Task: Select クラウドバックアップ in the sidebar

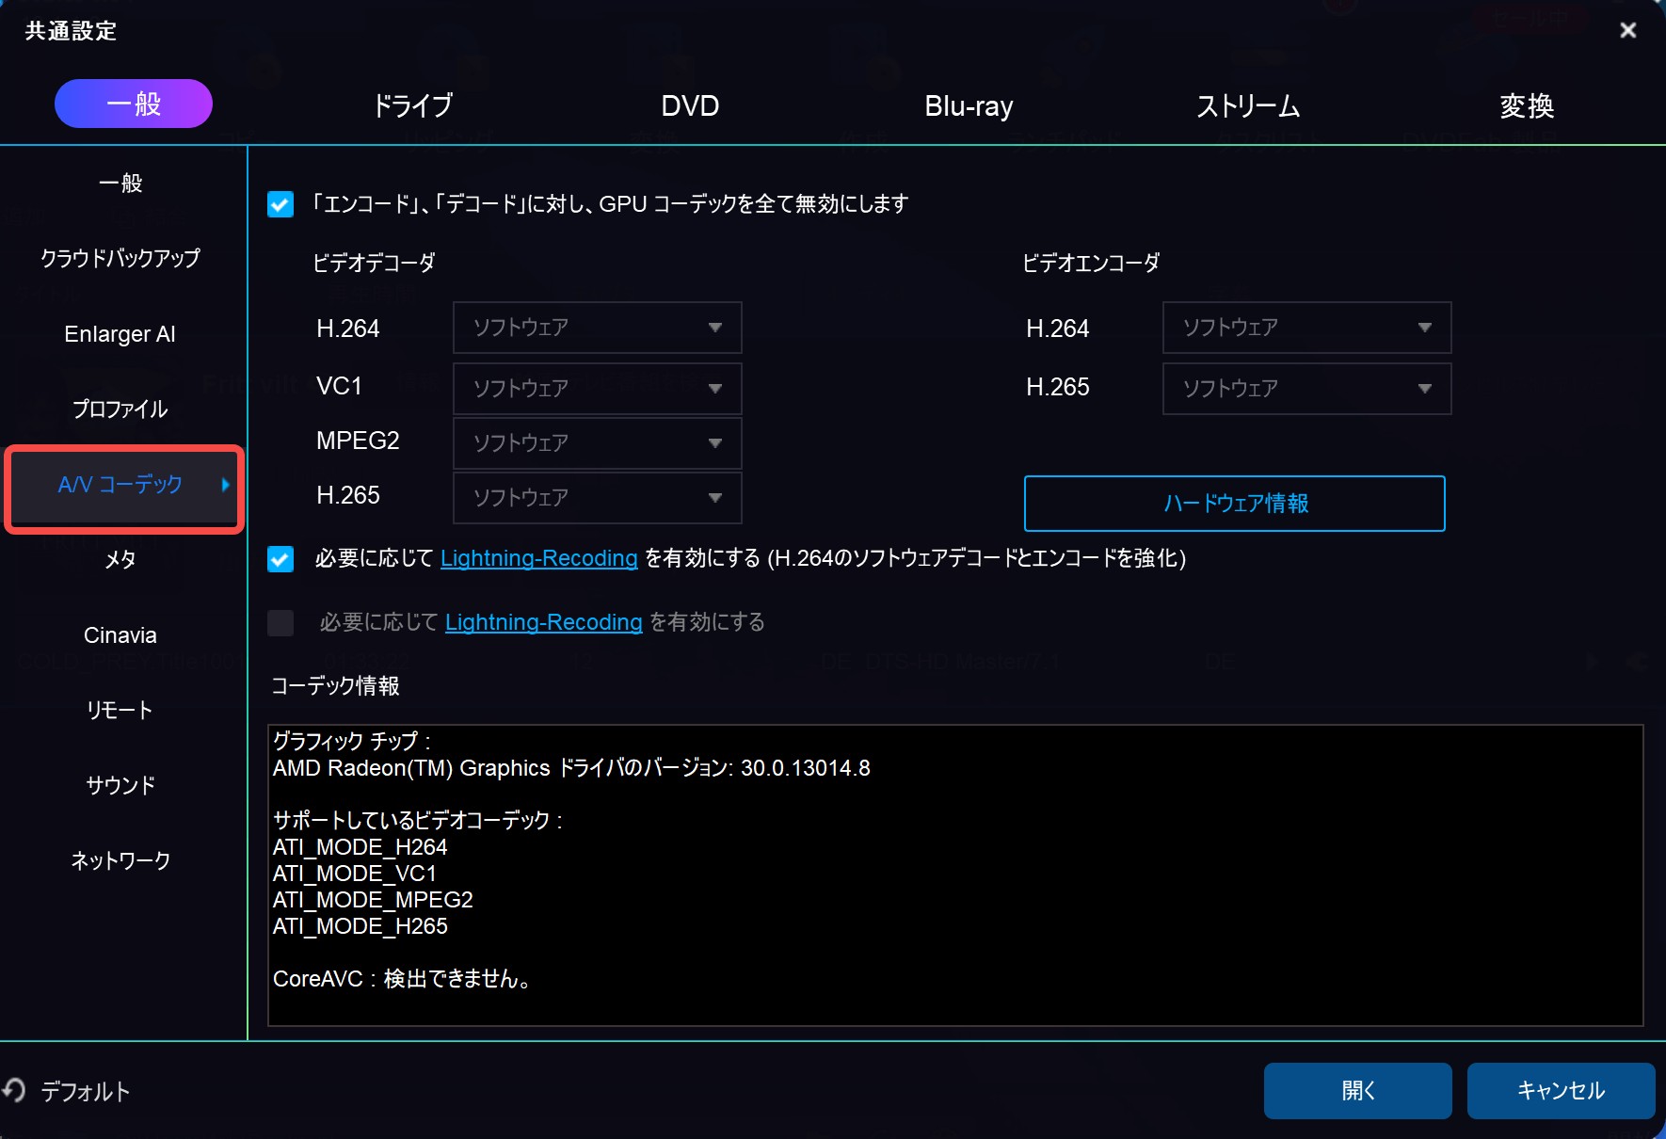Action: pyautogui.click(x=120, y=258)
